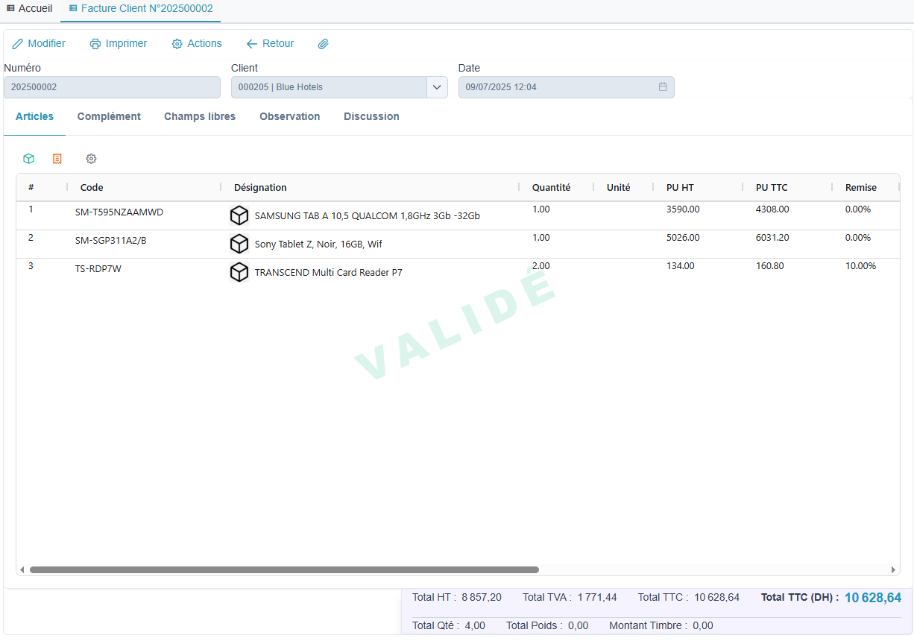This screenshot has height=641, width=914.
Task: Open the Discussion tab
Action: click(x=371, y=116)
